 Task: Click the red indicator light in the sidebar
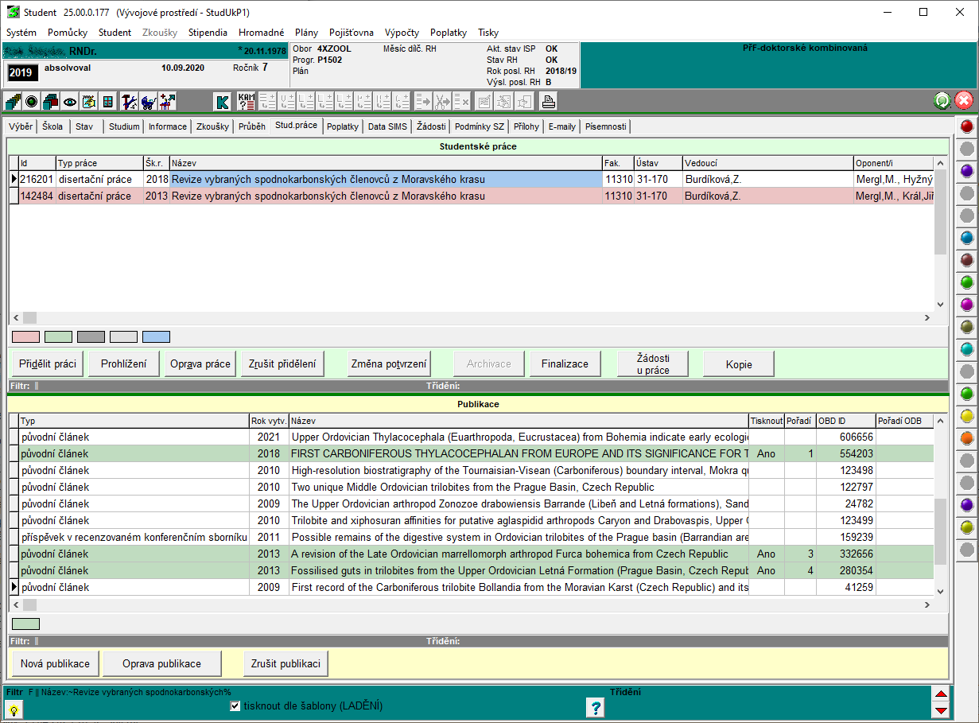(967, 126)
